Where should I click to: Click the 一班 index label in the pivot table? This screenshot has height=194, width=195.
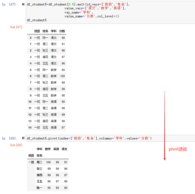pos(31,162)
